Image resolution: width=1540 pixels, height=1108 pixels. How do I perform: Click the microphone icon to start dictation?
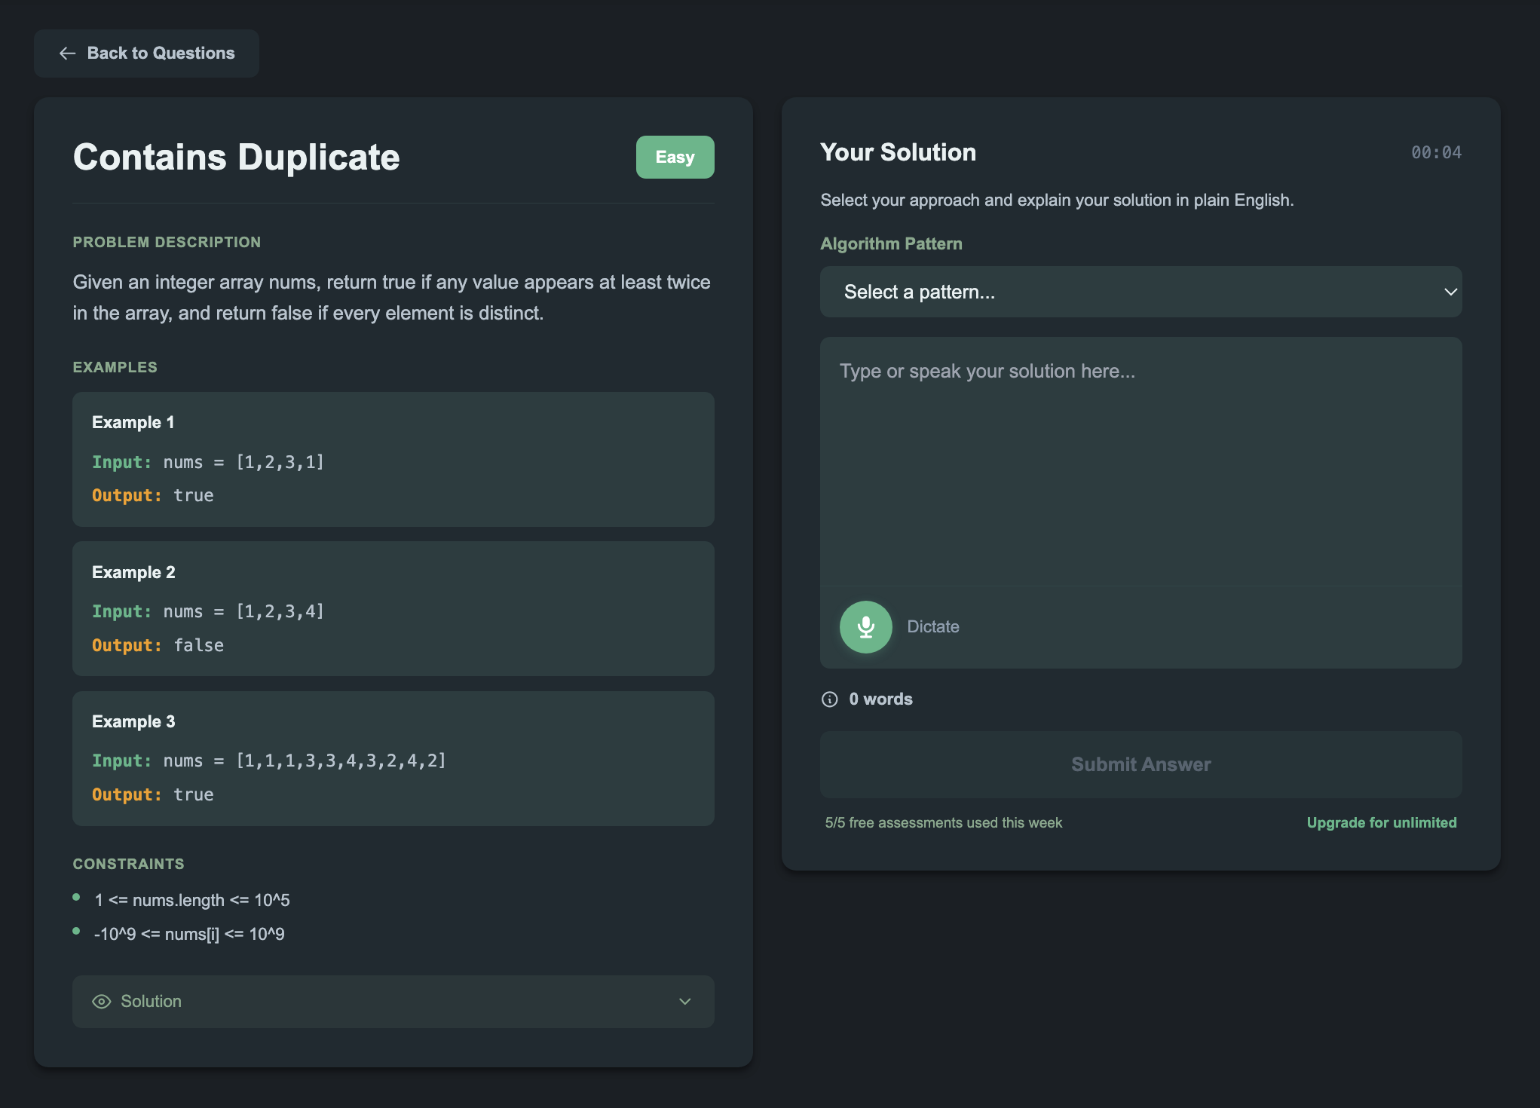865,626
